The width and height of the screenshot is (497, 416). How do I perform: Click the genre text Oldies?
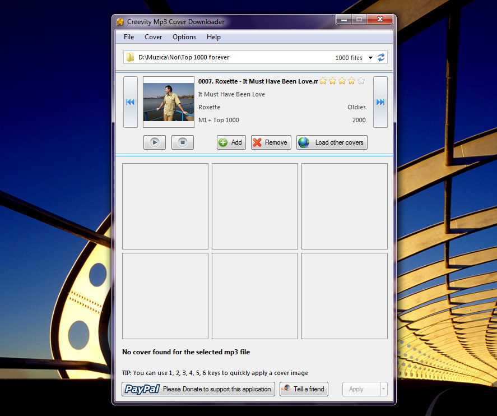coord(356,107)
